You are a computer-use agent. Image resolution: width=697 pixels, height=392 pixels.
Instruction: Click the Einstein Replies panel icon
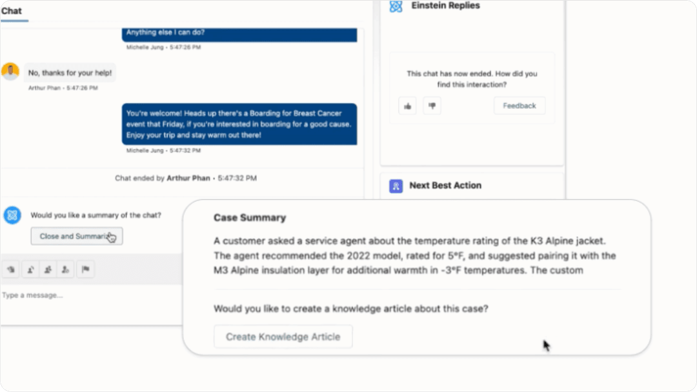point(397,6)
